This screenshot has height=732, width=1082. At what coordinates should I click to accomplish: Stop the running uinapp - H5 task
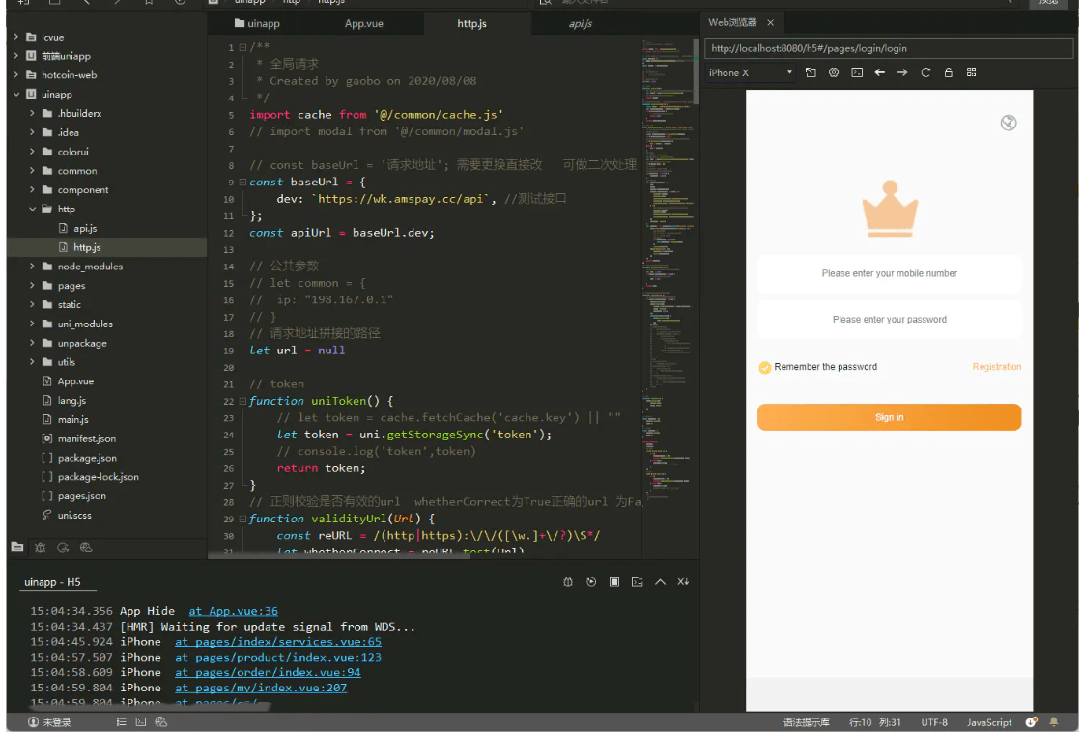[x=614, y=582]
